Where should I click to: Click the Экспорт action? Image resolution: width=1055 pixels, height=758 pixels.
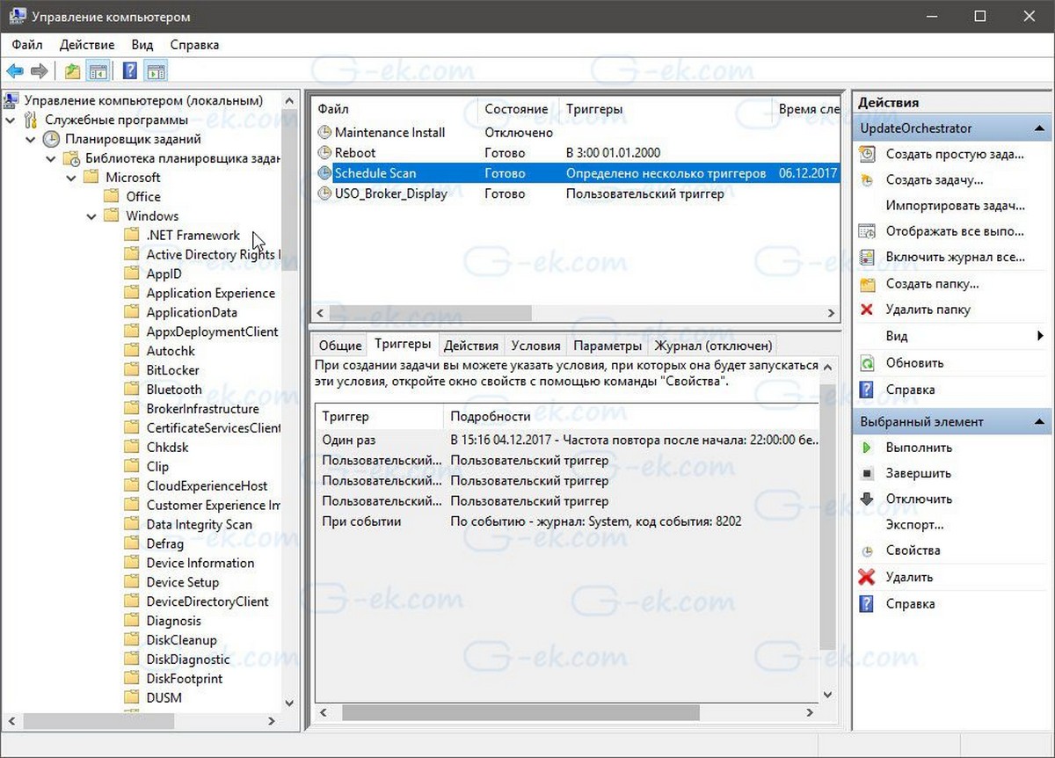[x=915, y=525]
